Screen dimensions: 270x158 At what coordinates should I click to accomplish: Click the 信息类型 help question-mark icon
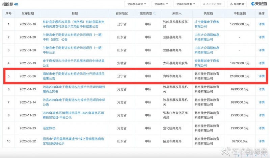[x=155, y=13]
